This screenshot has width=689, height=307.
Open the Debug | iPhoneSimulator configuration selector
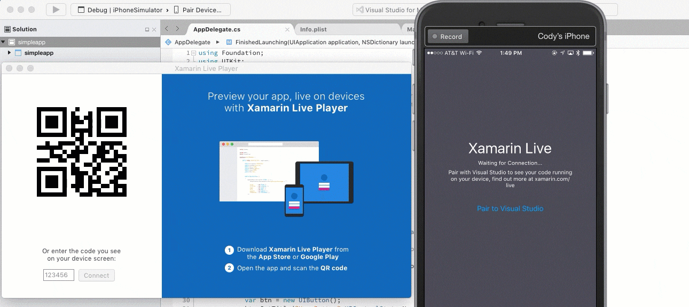point(121,10)
